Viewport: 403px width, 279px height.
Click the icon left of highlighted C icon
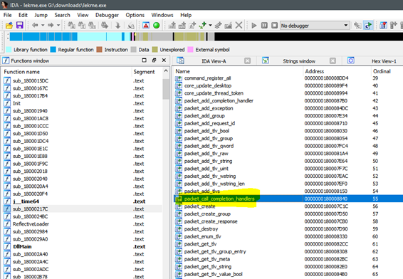357,25
